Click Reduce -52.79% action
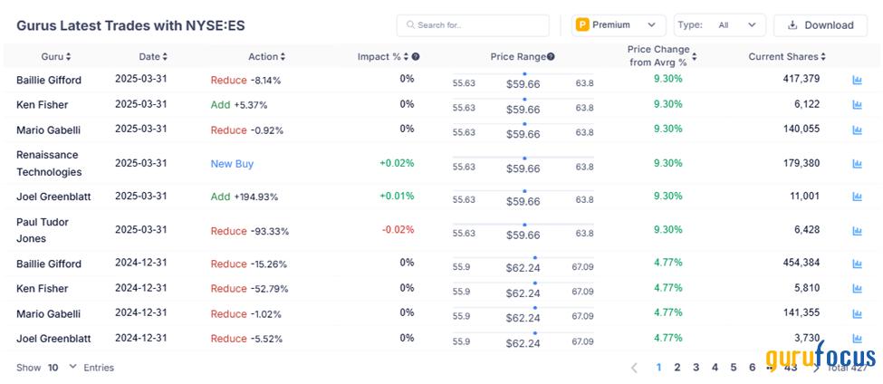The image size is (883, 384). pos(249,288)
